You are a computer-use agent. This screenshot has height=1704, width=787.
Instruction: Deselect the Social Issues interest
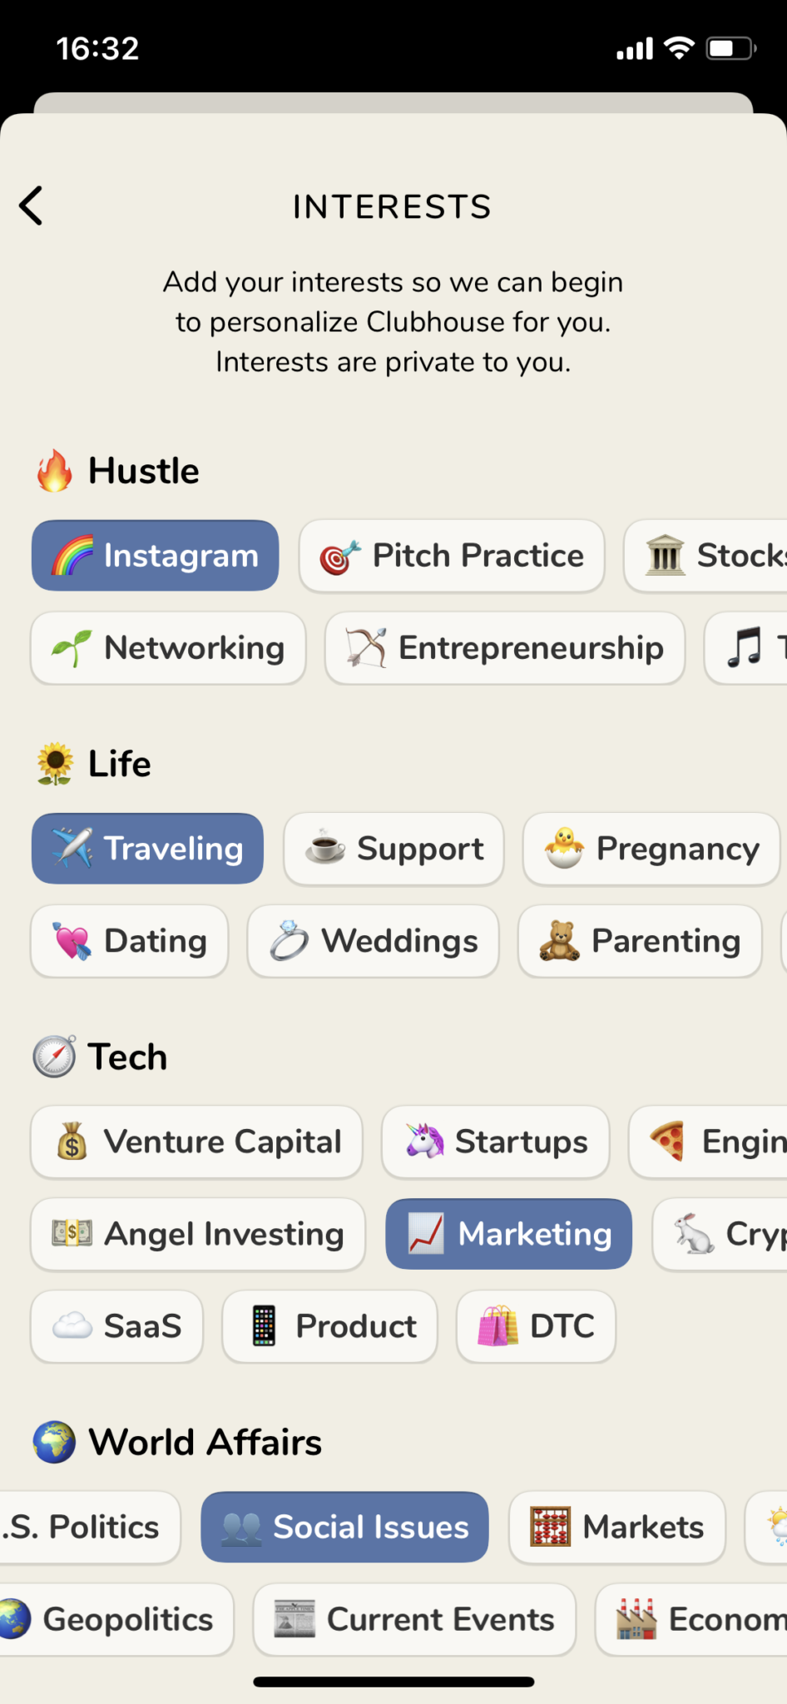click(x=344, y=1527)
